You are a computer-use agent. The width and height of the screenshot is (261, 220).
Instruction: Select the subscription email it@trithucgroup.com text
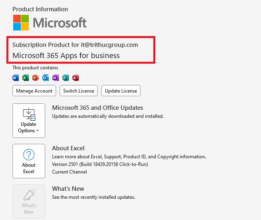pos(110,45)
